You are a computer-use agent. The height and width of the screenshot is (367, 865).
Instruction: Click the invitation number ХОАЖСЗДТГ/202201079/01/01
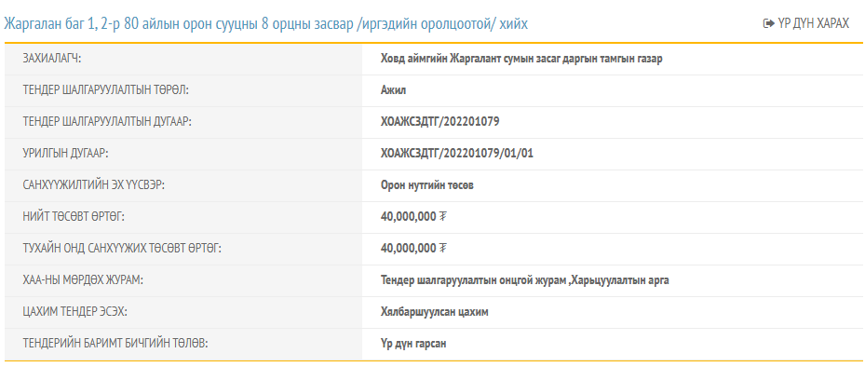click(x=457, y=154)
